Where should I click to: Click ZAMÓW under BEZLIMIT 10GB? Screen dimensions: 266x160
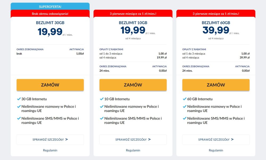click(x=133, y=85)
